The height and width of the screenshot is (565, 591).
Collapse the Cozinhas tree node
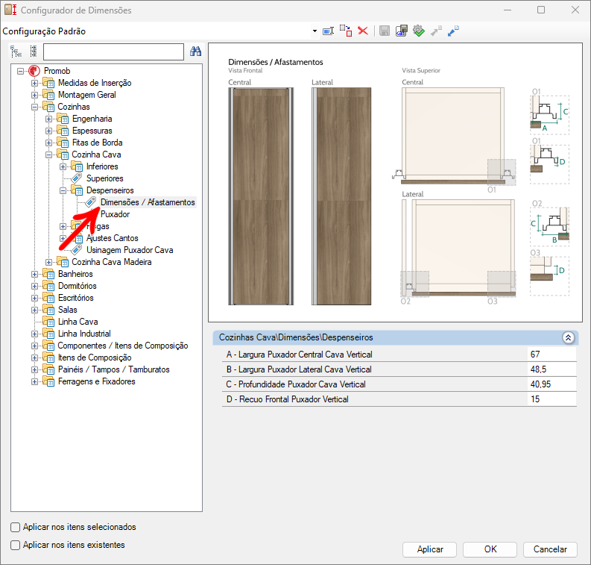click(x=35, y=107)
